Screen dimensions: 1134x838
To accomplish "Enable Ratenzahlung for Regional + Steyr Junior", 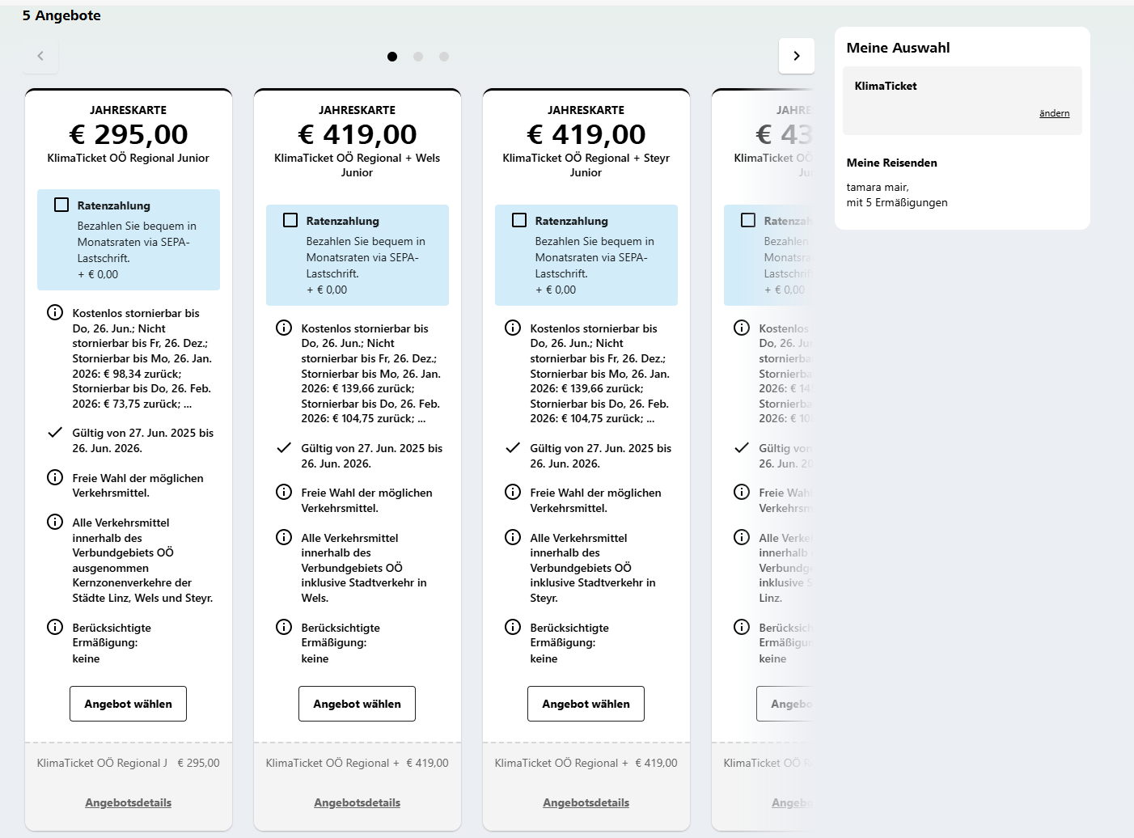I will [519, 220].
